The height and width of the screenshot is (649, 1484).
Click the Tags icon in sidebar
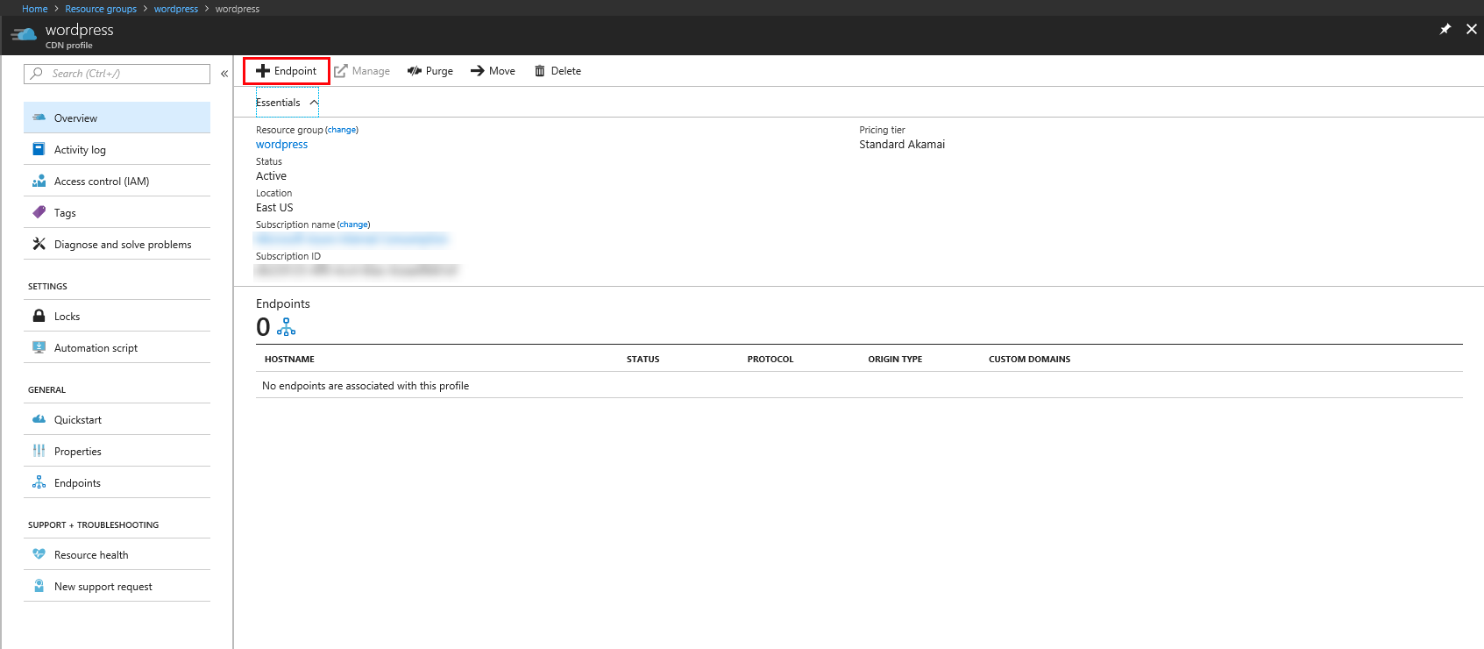tap(39, 212)
